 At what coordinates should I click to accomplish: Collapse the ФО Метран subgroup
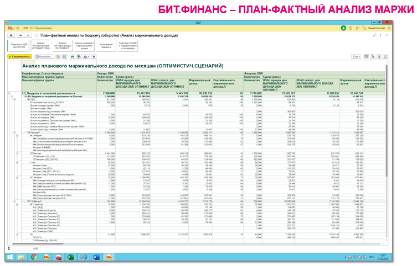coord(17,177)
